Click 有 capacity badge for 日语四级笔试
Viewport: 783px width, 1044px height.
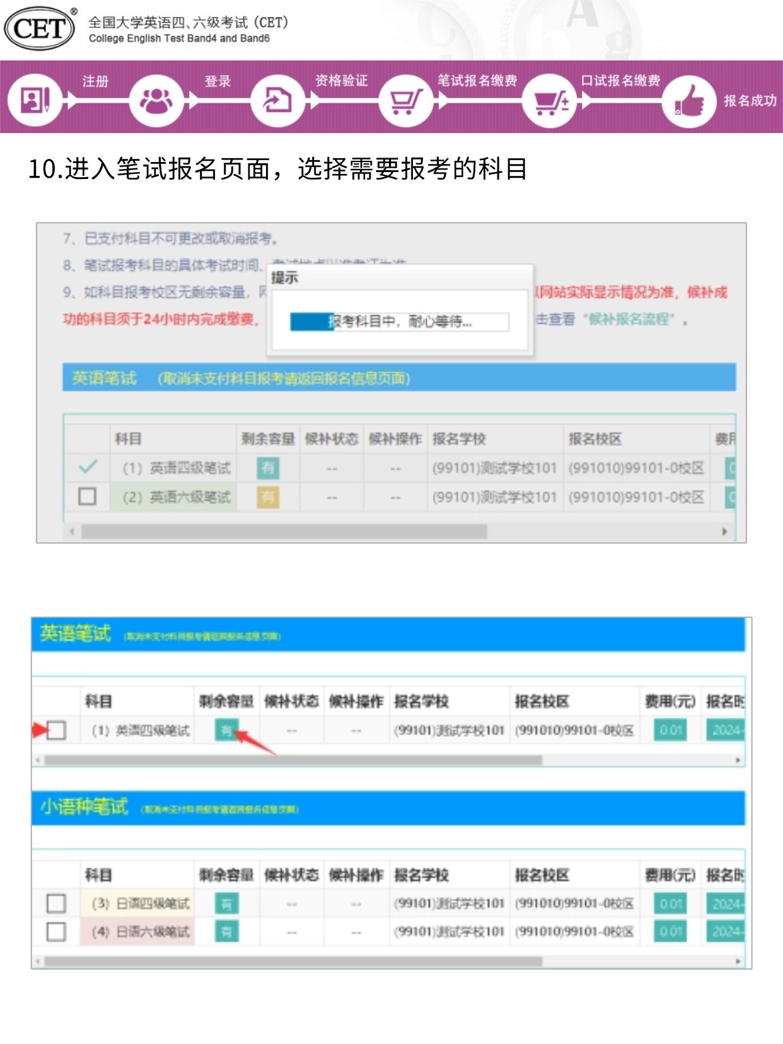tap(226, 904)
